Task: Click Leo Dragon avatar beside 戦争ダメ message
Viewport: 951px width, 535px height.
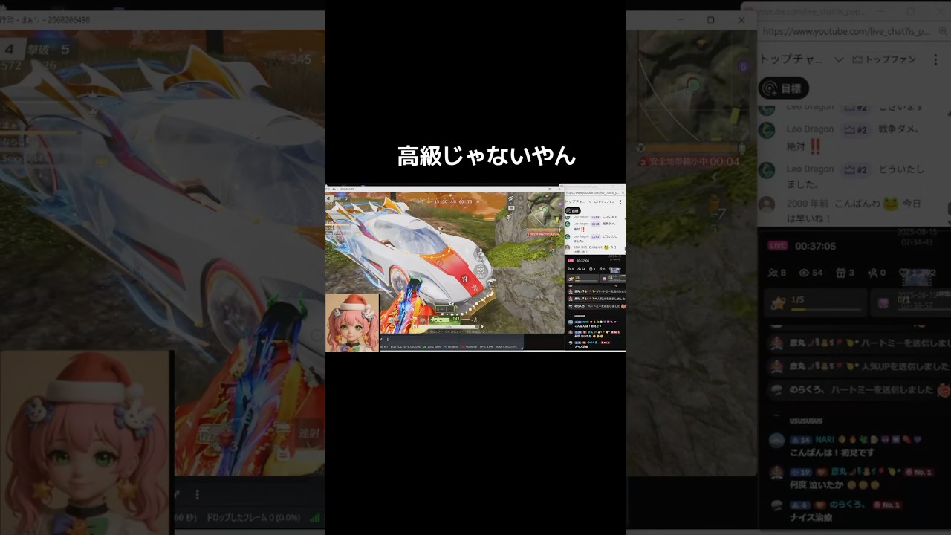Action: tap(767, 130)
